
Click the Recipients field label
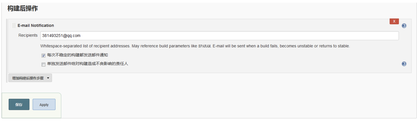pos(28,35)
